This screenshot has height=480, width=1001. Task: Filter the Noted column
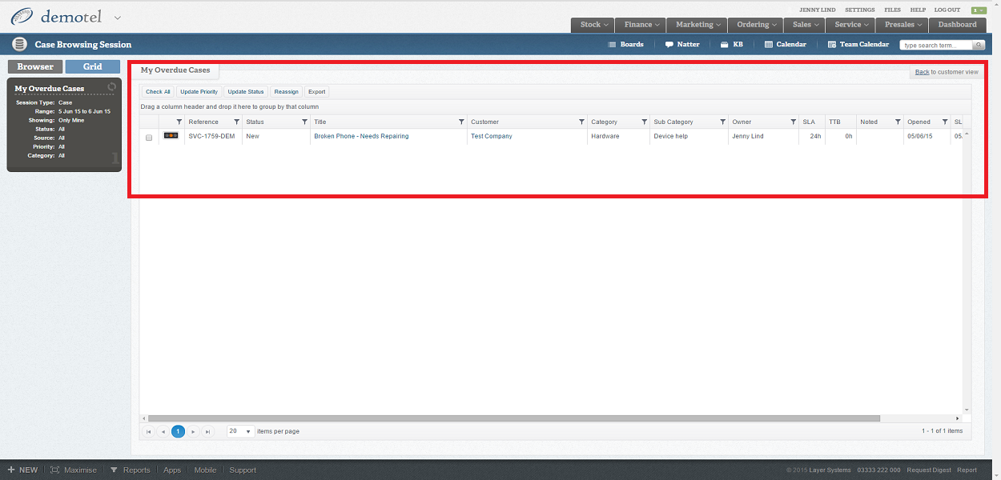pyautogui.click(x=898, y=122)
